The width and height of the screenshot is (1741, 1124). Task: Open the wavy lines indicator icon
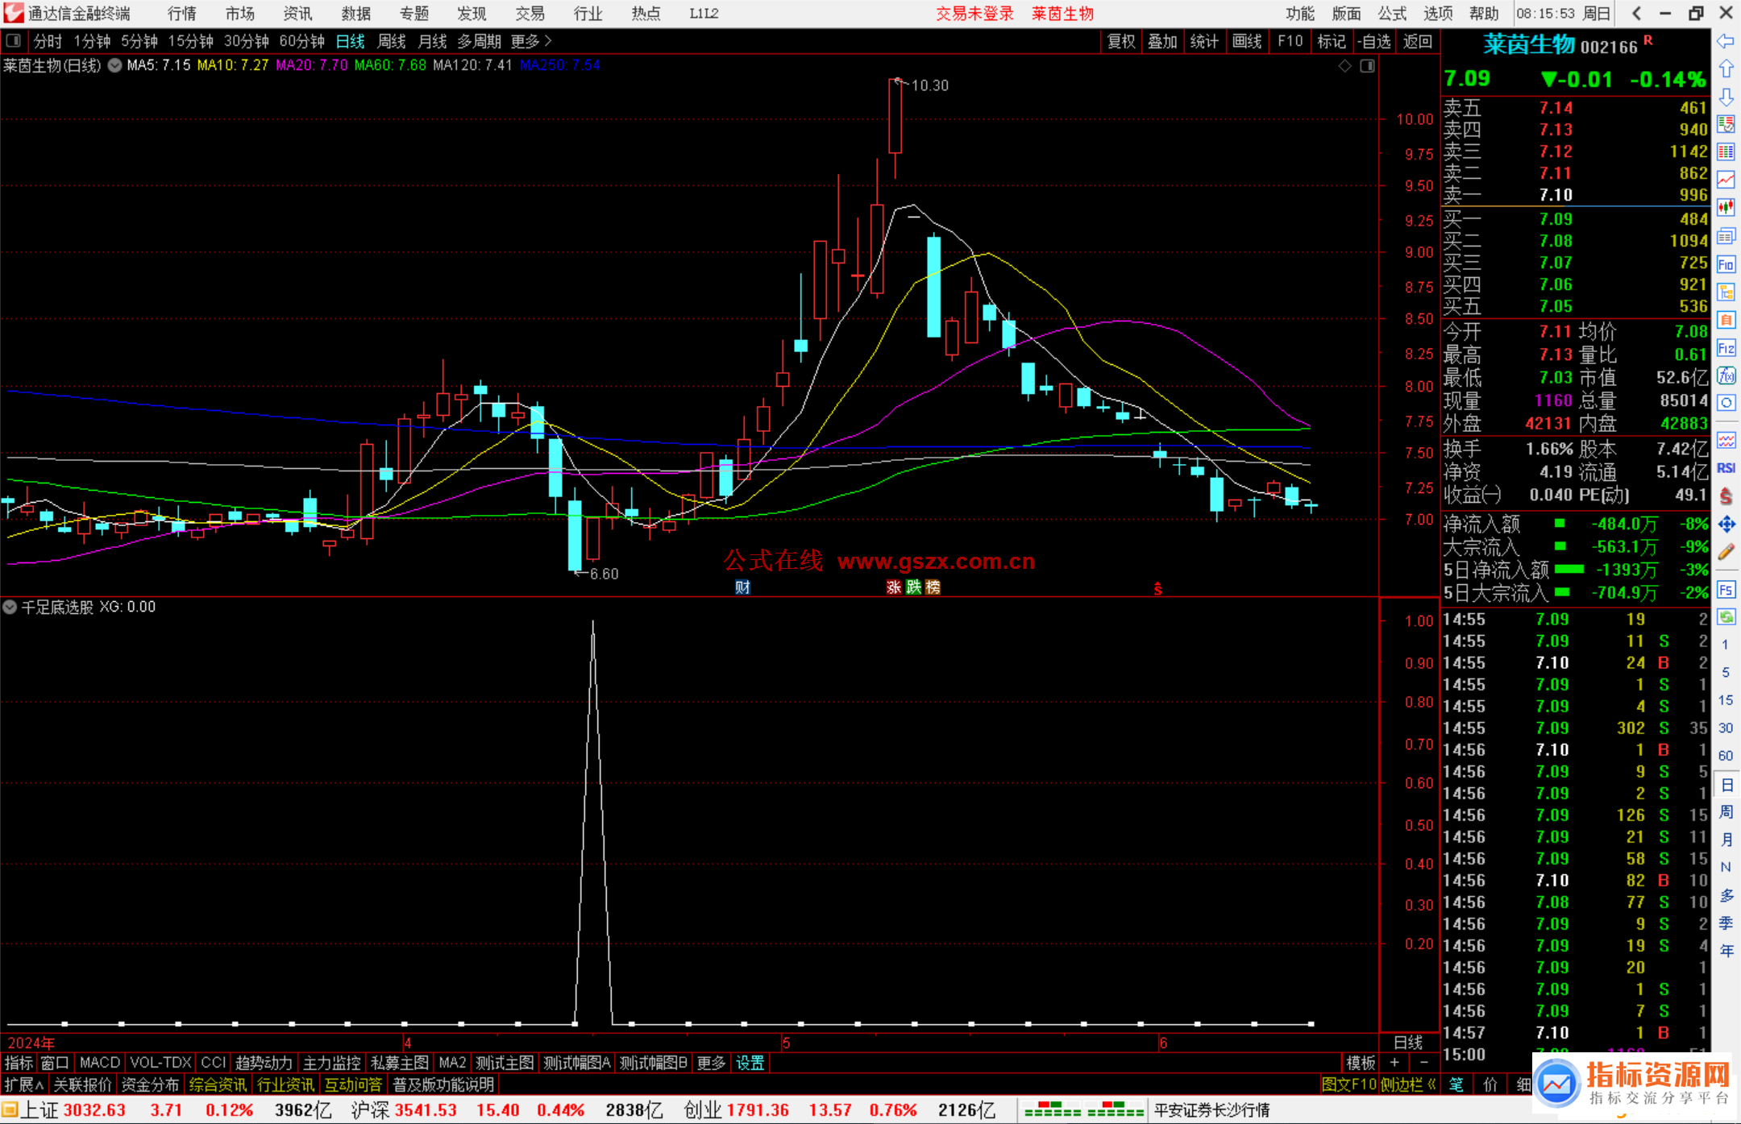tap(1726, 440)
